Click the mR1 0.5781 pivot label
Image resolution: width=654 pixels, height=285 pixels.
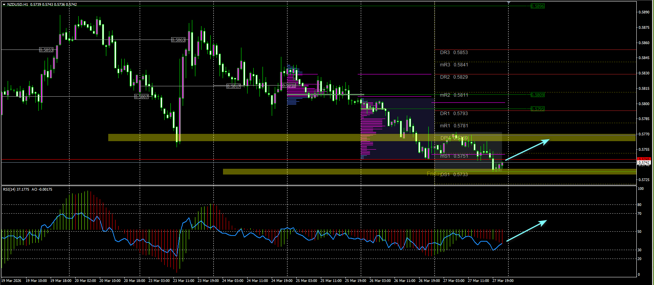(x=454, y=126)
